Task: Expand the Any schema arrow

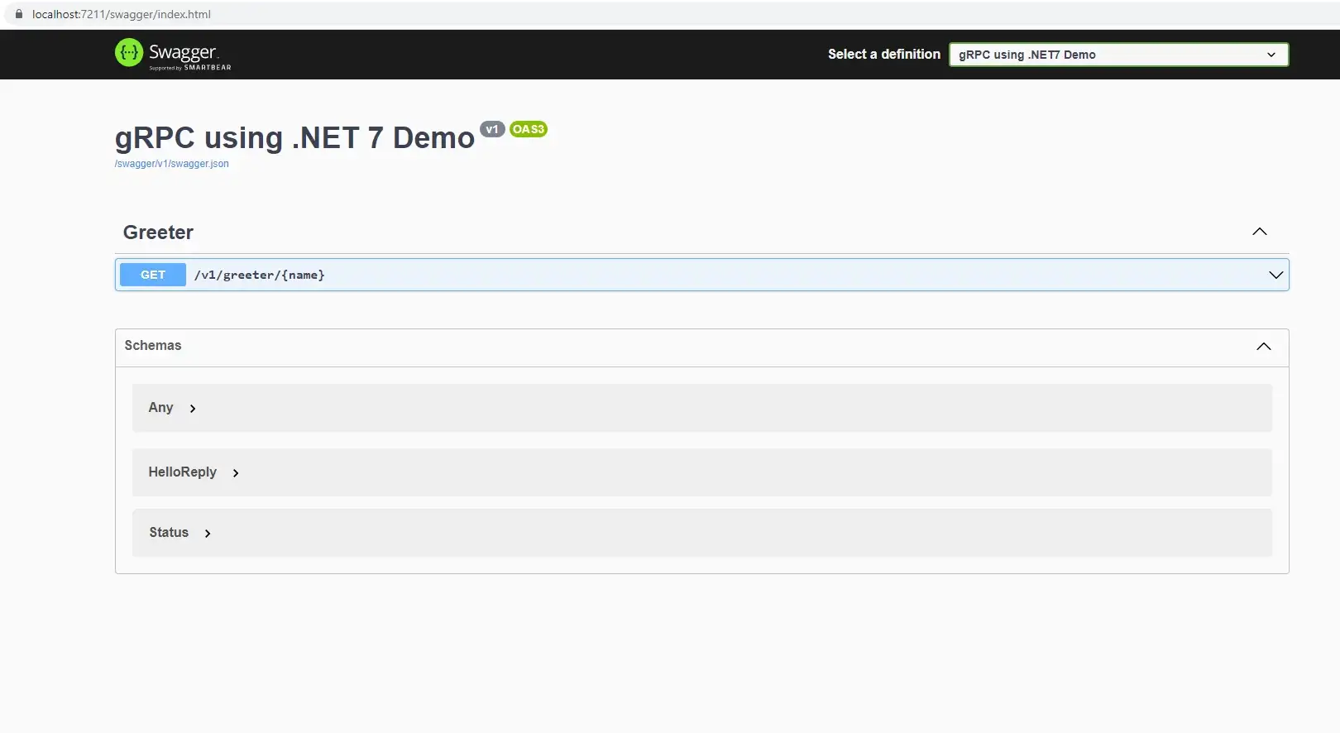Action: (193, 409)
